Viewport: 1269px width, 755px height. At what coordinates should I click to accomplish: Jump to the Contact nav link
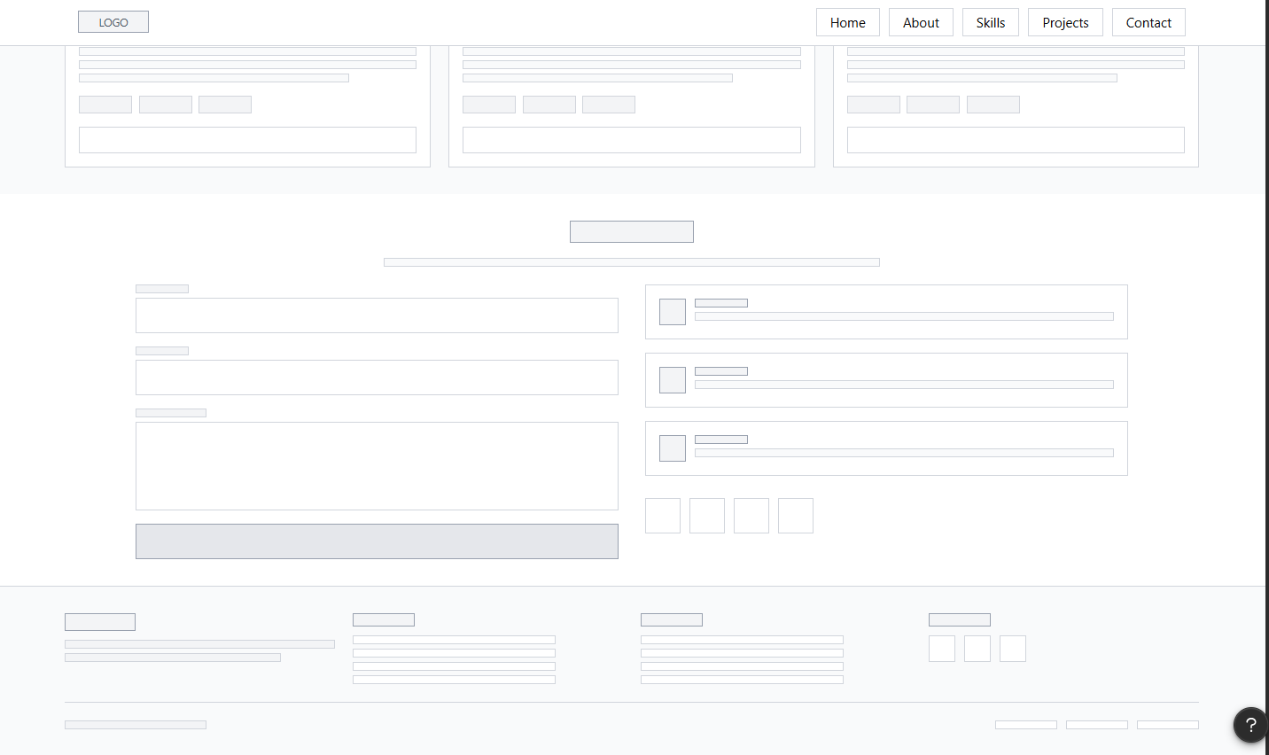(1148, 22)
